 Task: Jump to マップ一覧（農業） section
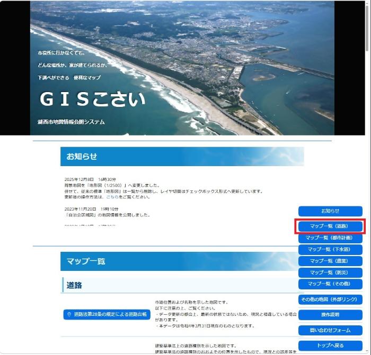[330, 261]
